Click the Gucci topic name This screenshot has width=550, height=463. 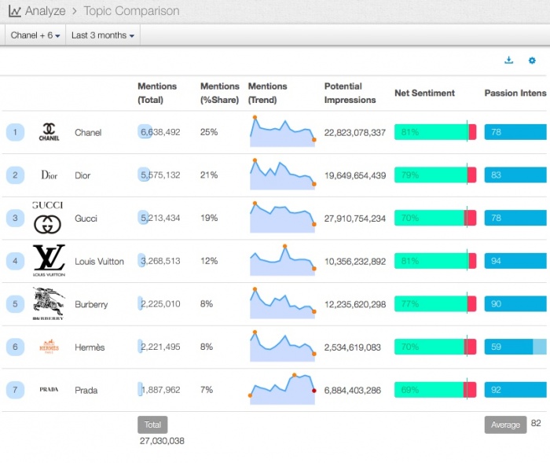(86, 219)
